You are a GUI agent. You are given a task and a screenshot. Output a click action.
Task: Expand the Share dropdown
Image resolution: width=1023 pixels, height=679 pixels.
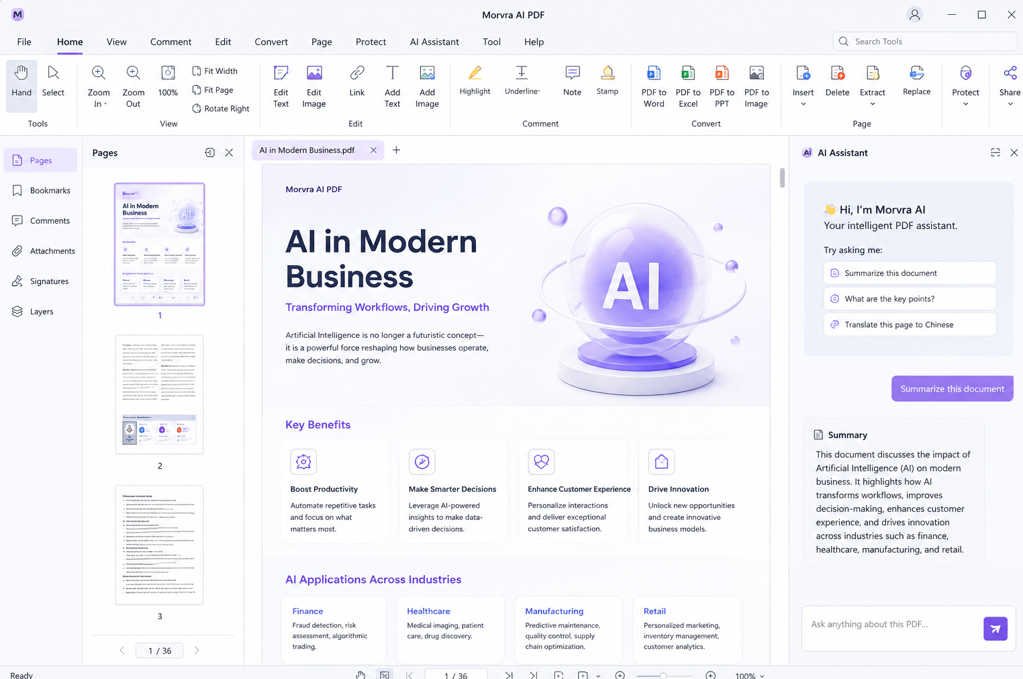[1010, 104]
